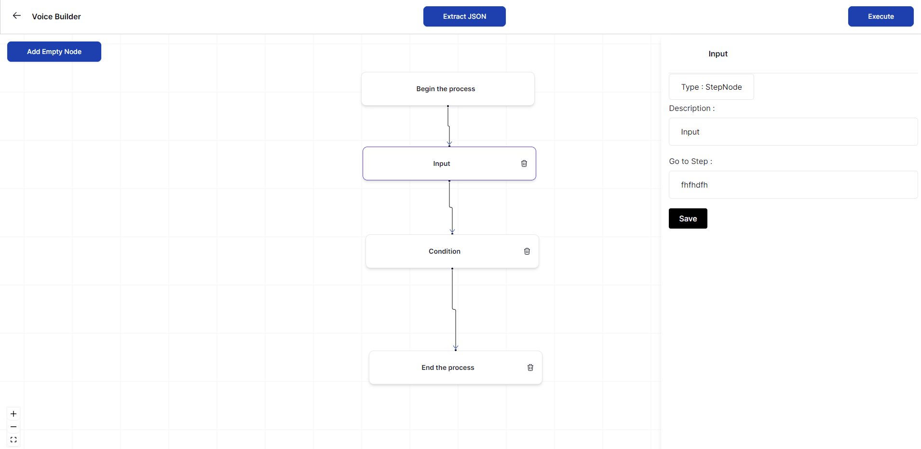921x449 pixels.
Task: Save the Input node settings
Action: (688, 218)
